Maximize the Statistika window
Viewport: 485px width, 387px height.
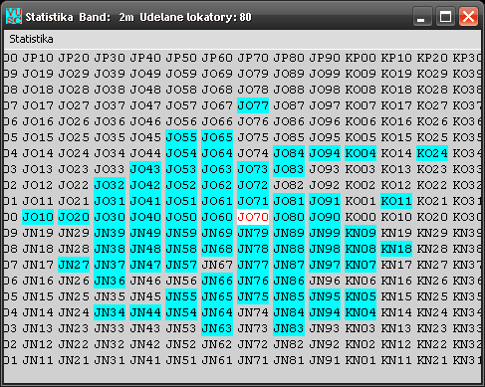pyautogui.click(x=445, y=16)
